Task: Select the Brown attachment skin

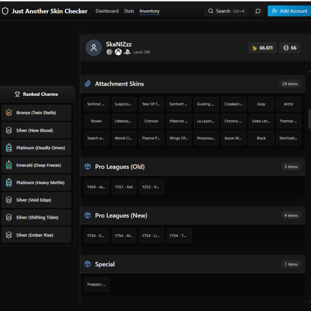Action: click(x=96, y=121)
